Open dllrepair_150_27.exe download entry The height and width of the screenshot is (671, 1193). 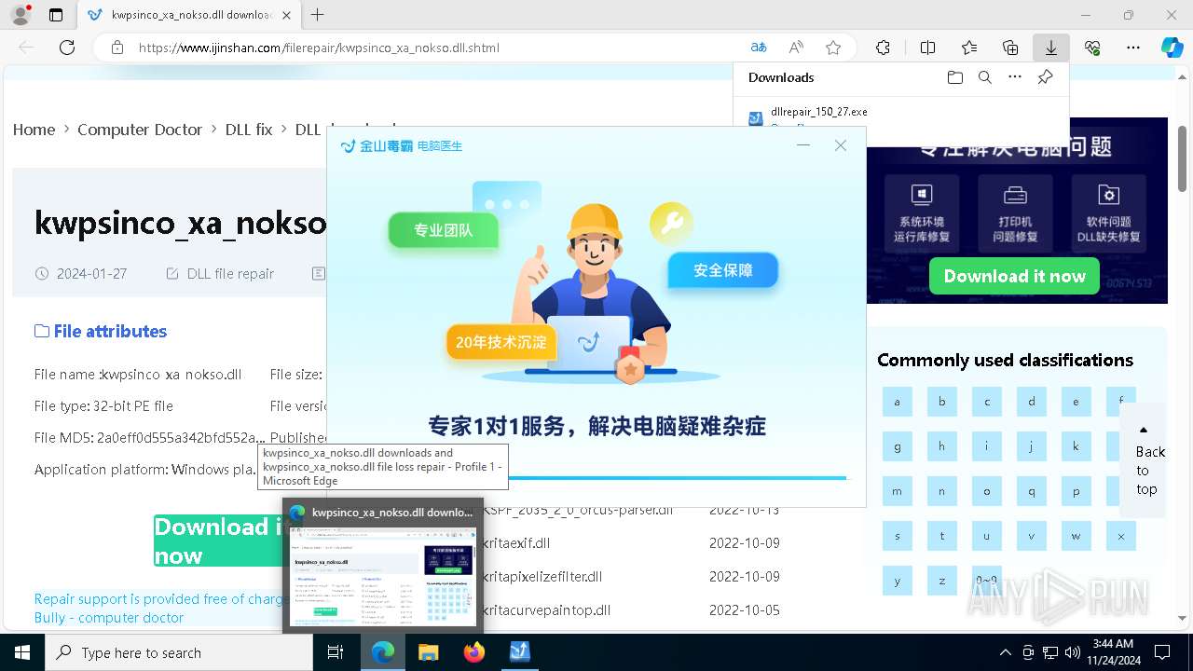tap(818, 112)
